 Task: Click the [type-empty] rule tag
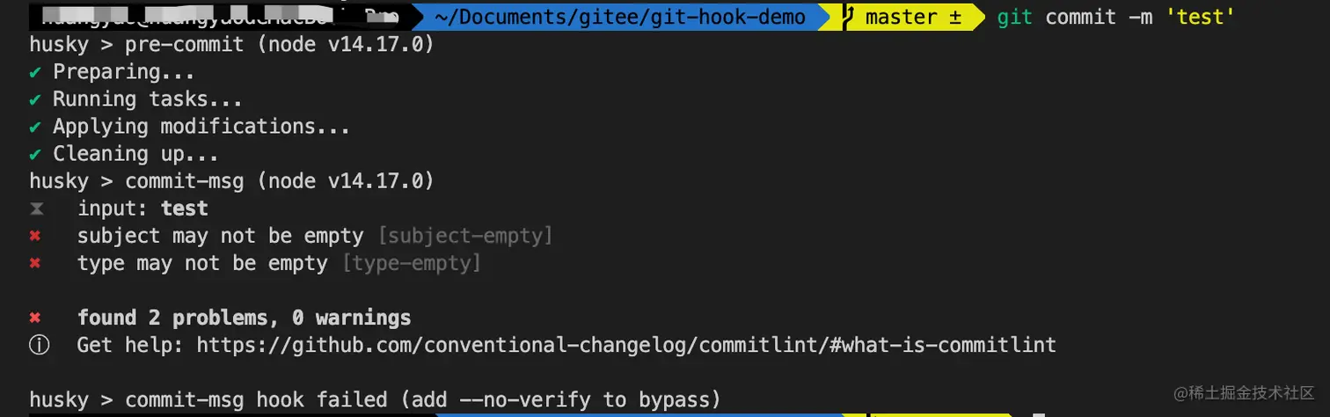pos(411,263)
